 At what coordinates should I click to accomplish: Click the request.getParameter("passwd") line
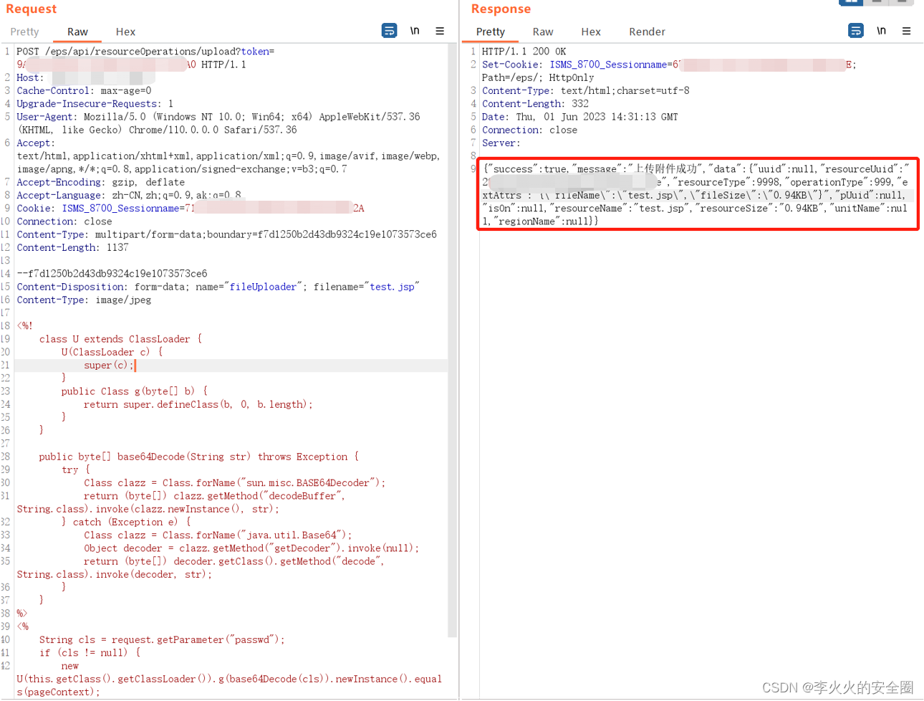(x=162, y=640)
